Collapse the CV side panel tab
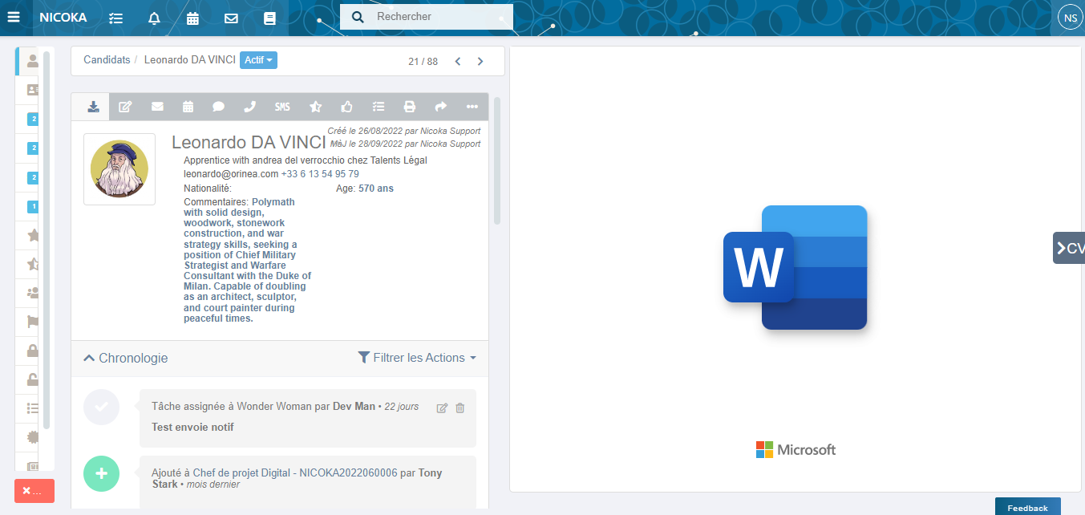1085x515 pixels. pos(1069,248)
